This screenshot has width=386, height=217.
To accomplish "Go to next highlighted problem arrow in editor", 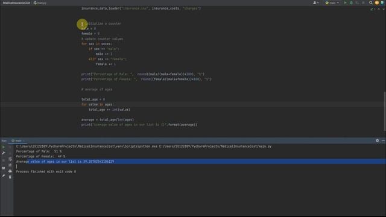I will tap(383, 9).
